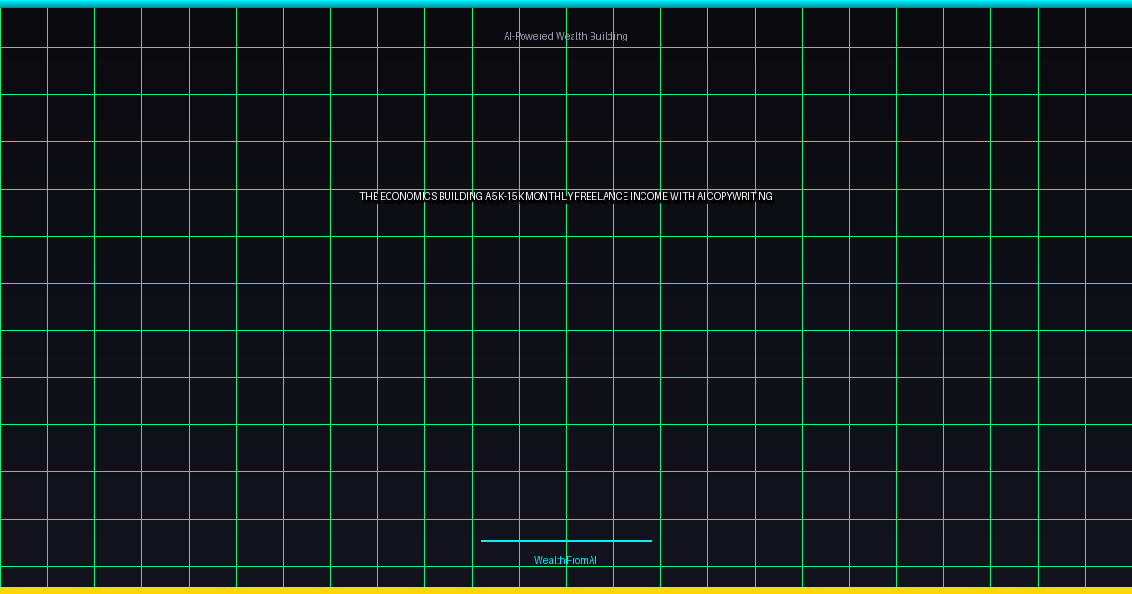Viewport: 1132px width, 594px height.
Task: Click the cyan divider line above WealthFromAI
Action: (566, 541)
